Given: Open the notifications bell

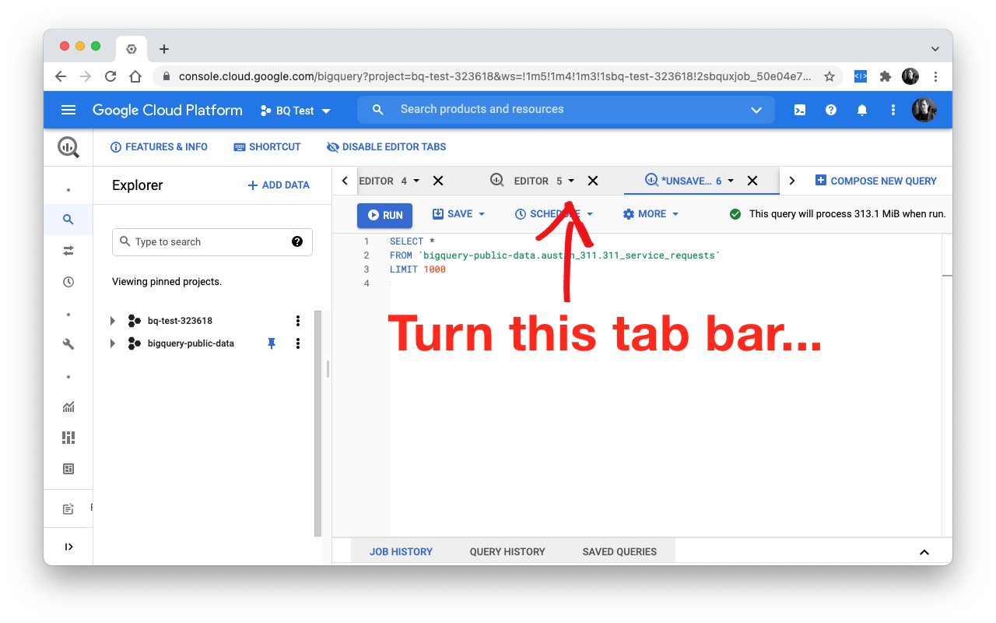Looking at the screenshot, I should pos(862,110).
